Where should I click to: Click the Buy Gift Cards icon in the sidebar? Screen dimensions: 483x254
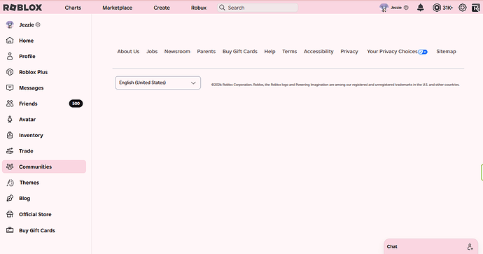pos(10,230)
